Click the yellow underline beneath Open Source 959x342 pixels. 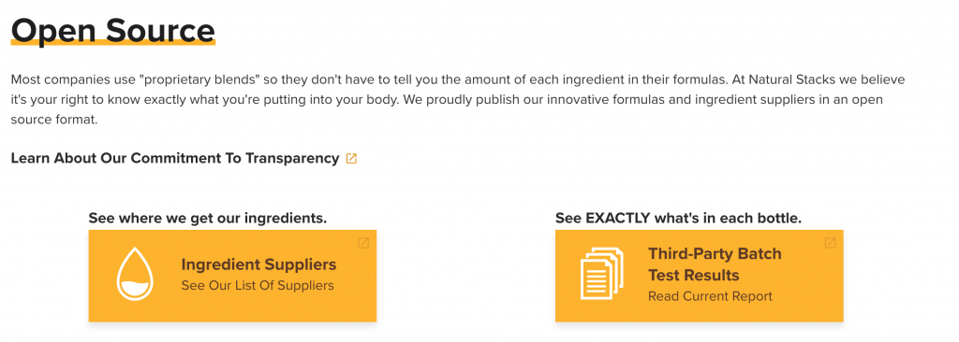[x=113, y=43]
